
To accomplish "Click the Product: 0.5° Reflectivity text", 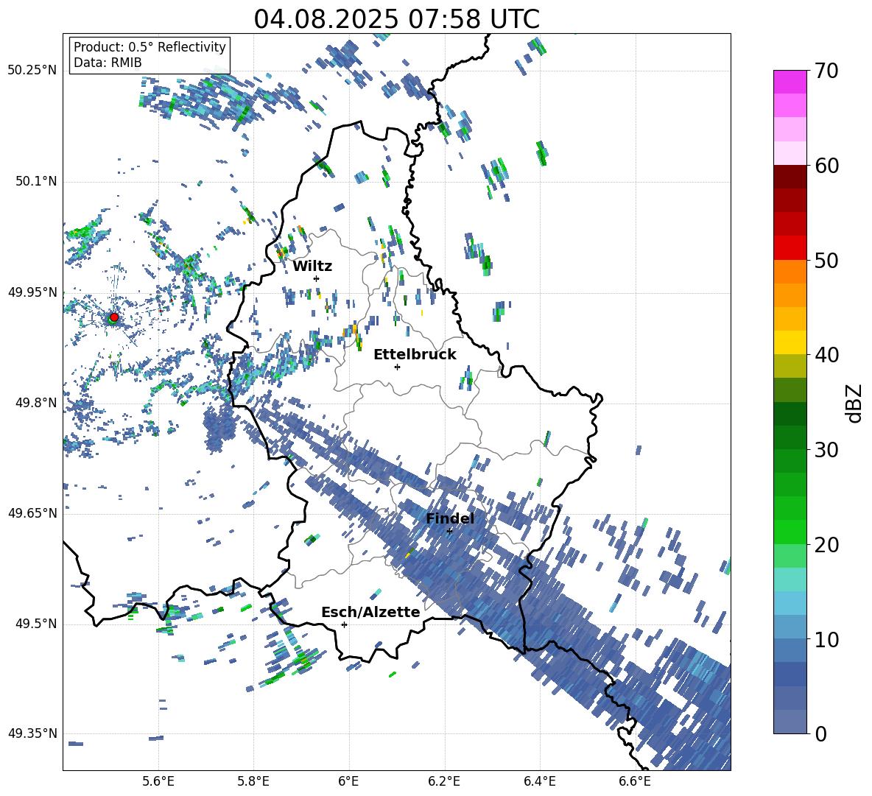I will [150, 46].
